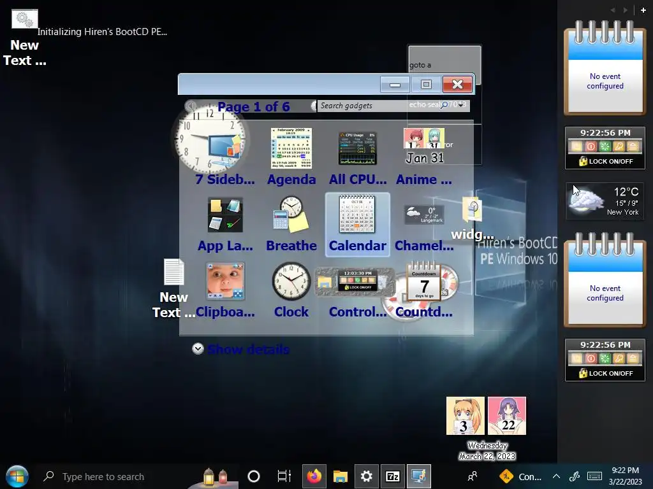This screenshot has height=489, width=653.
Task: Open File Explorer from the taskbar
Action: pos(341,476)
